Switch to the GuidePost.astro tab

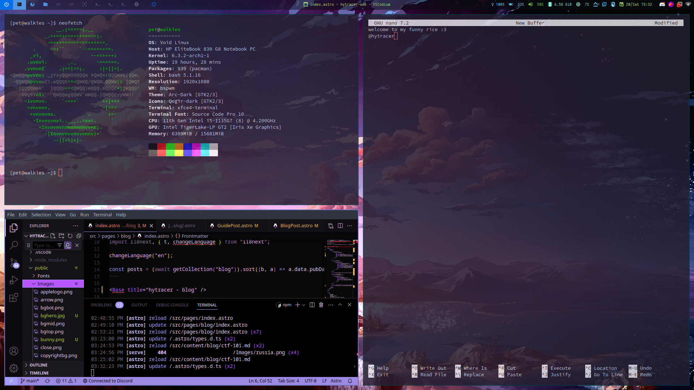click(235, 226)
